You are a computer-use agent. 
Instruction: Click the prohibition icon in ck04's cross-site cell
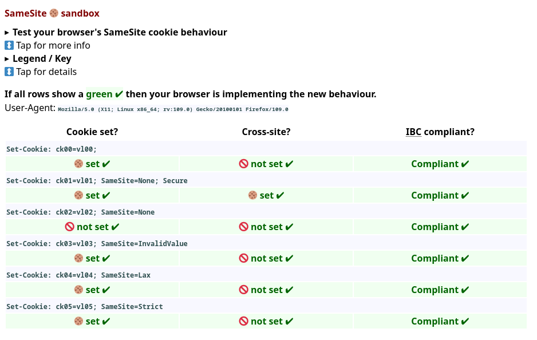click(x=244, y=289)
